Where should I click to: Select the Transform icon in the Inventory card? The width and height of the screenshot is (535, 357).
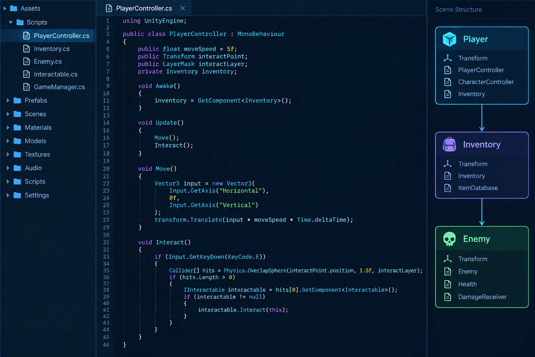pyautogui.click(x=448, y=164)
